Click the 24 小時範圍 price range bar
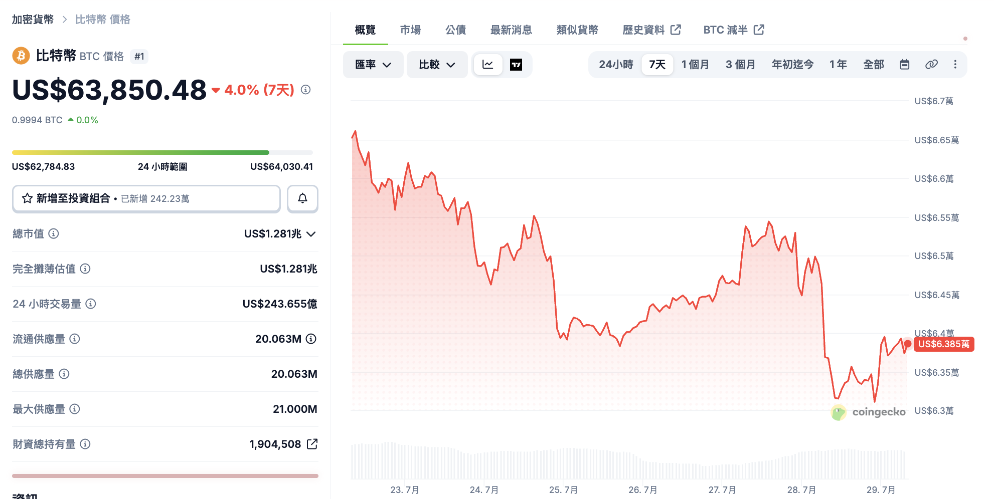This screenshot has width=994, height=499. point(162,152)
